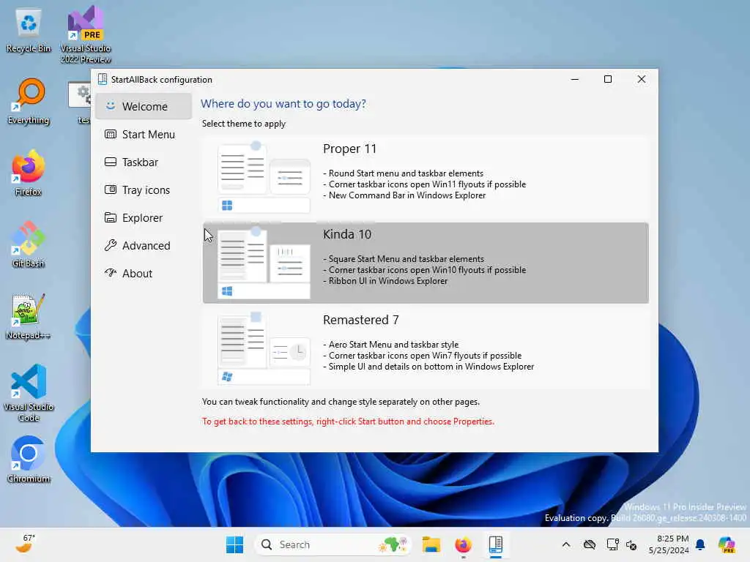750x562 pixels.
Task: Click the Tray icons sidebar icon
Action: click(111, 190)
